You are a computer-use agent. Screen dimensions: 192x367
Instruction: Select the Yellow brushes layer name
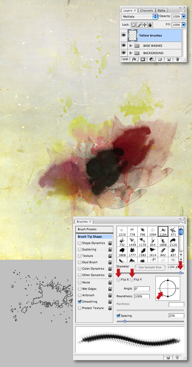[x=150, y=35]
